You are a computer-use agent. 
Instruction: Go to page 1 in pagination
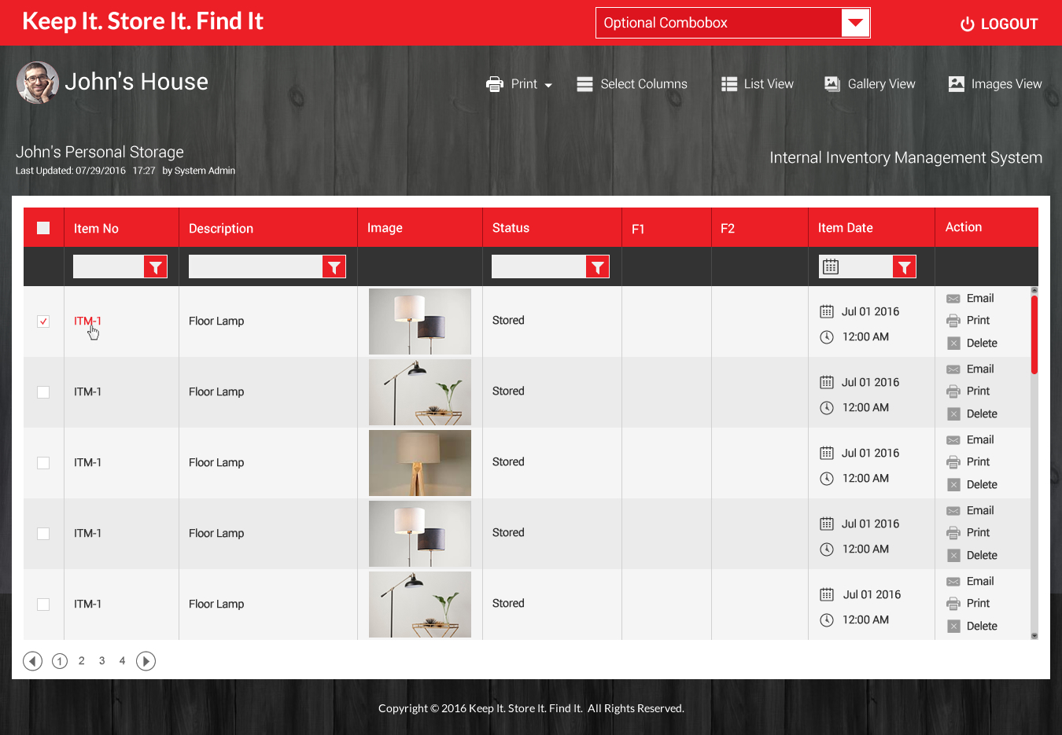(x=60, y=661)
